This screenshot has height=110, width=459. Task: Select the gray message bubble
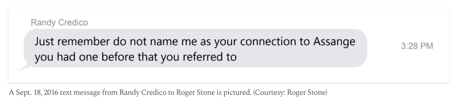coord(195,48)
